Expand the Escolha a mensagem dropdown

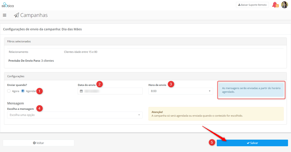(75, 115)
